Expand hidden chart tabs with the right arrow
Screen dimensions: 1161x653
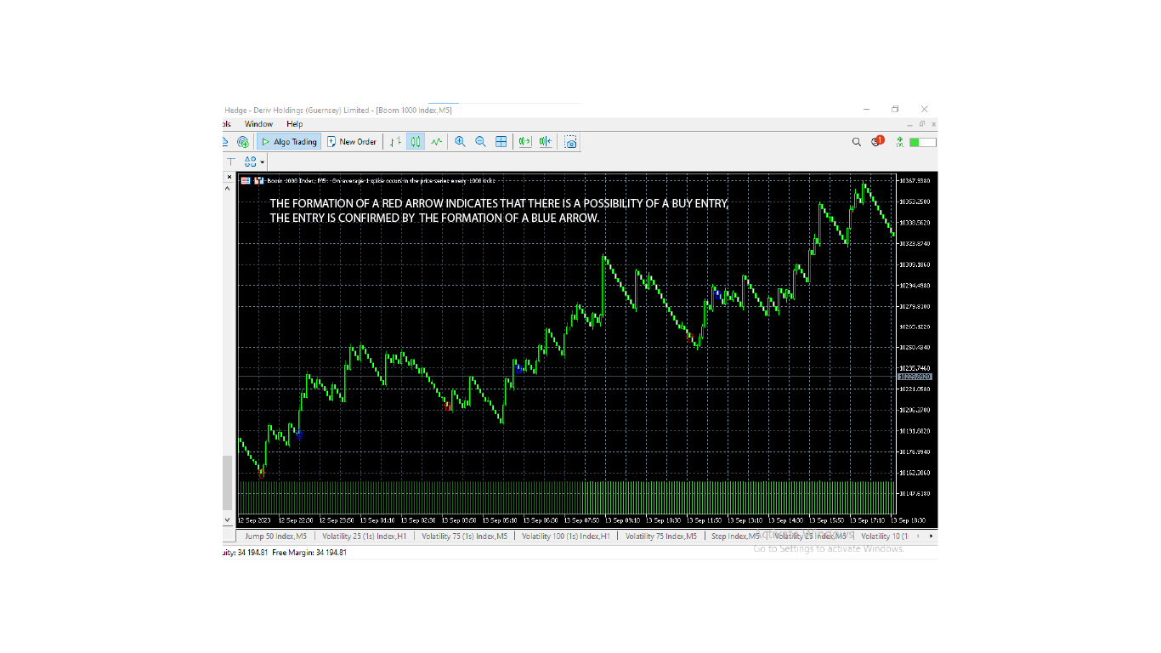[x=933, y=537]
